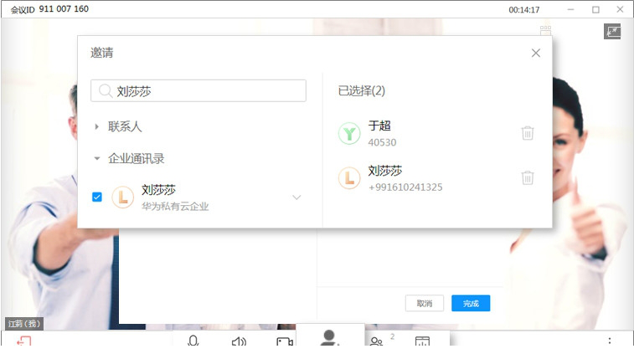Click phone number +991610241325
The image size is (634, 359).
405,187
